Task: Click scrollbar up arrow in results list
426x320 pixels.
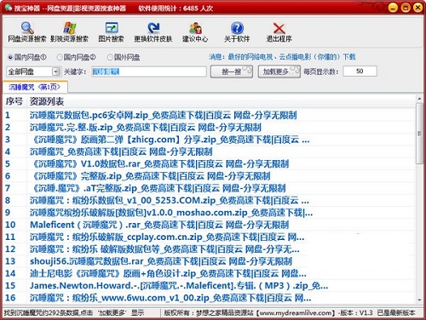Action: point(419,99)
